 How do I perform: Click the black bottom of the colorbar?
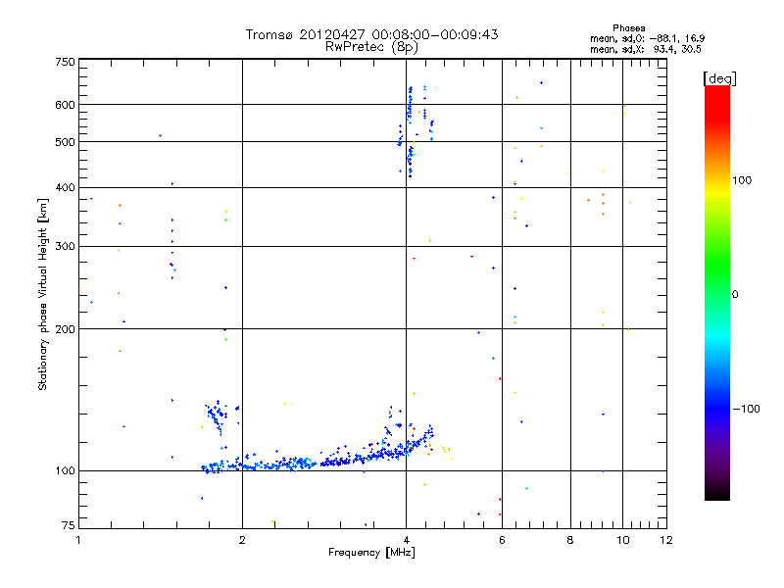717,493
